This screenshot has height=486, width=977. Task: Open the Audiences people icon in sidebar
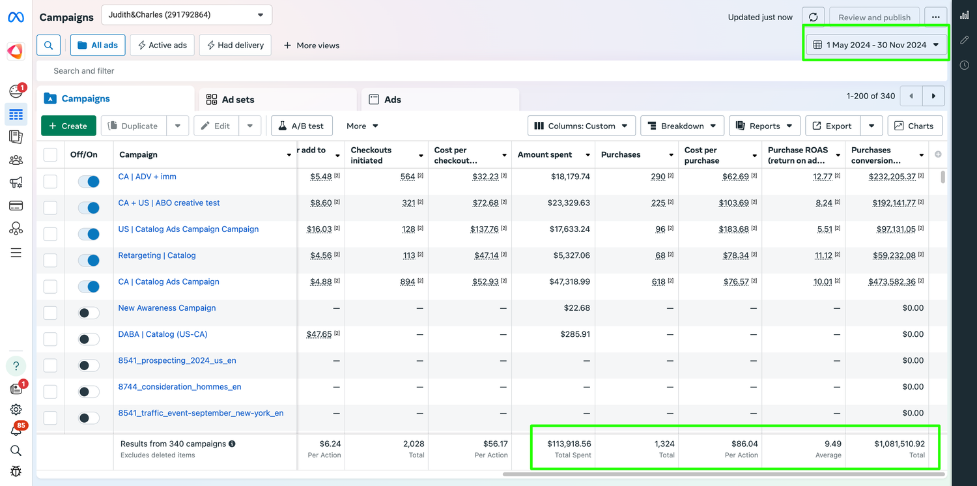(x=16, y=160)
